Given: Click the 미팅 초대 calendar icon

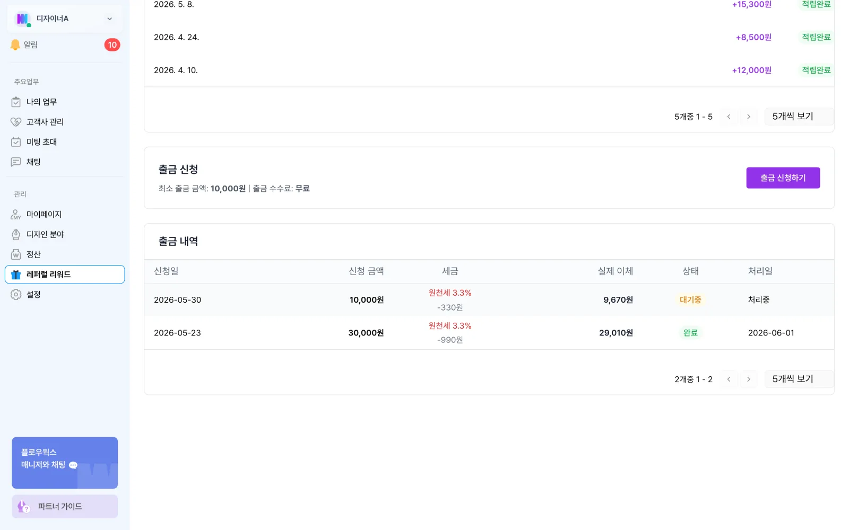Looking at the screenshot, I should point(16,142).
